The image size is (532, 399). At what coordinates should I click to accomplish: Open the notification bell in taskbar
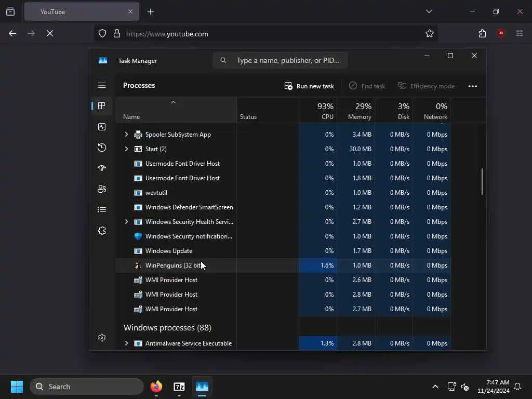518,387
